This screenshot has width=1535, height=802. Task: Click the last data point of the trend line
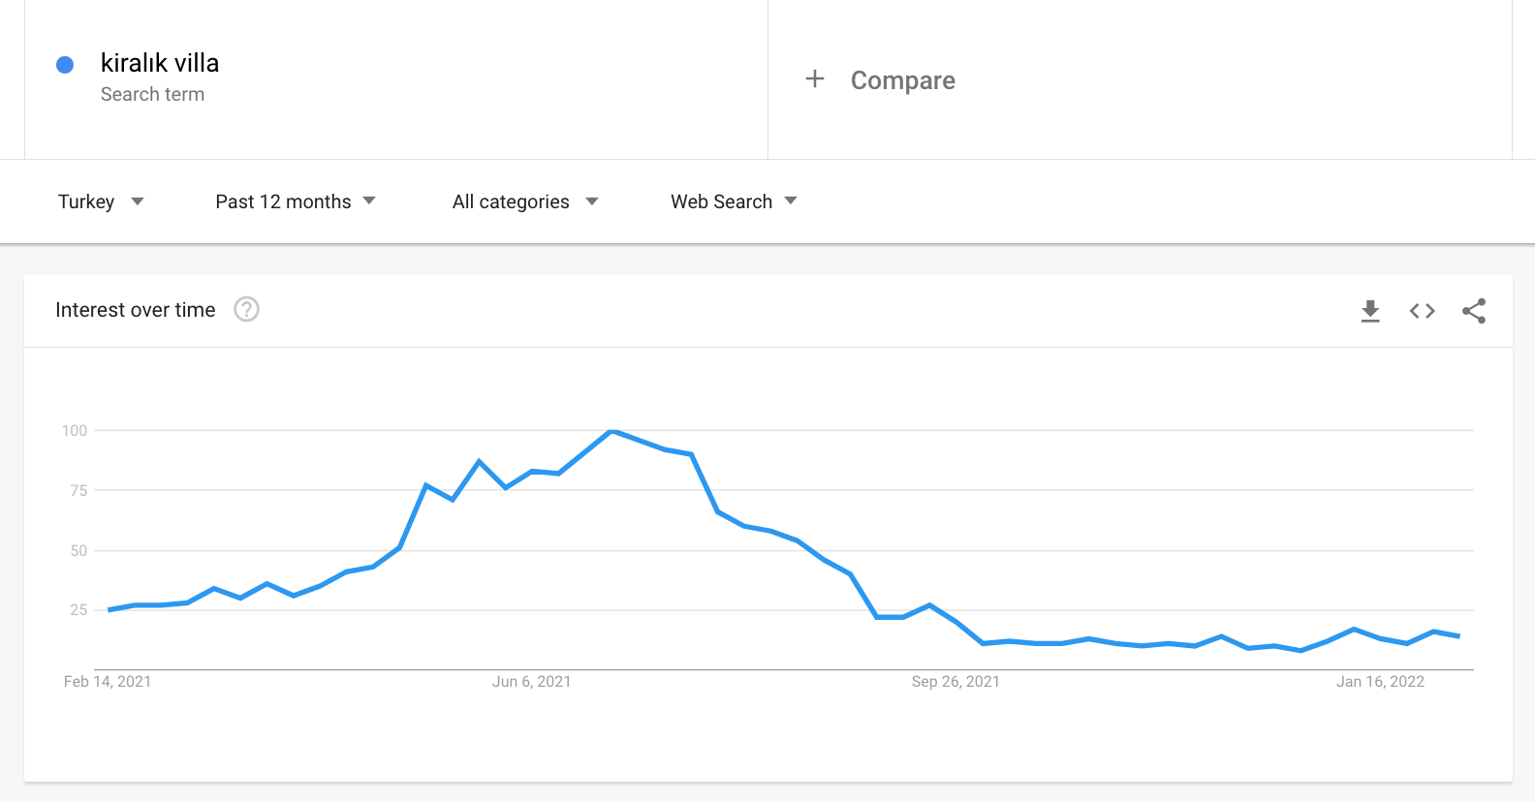[x=1459, y=636]
